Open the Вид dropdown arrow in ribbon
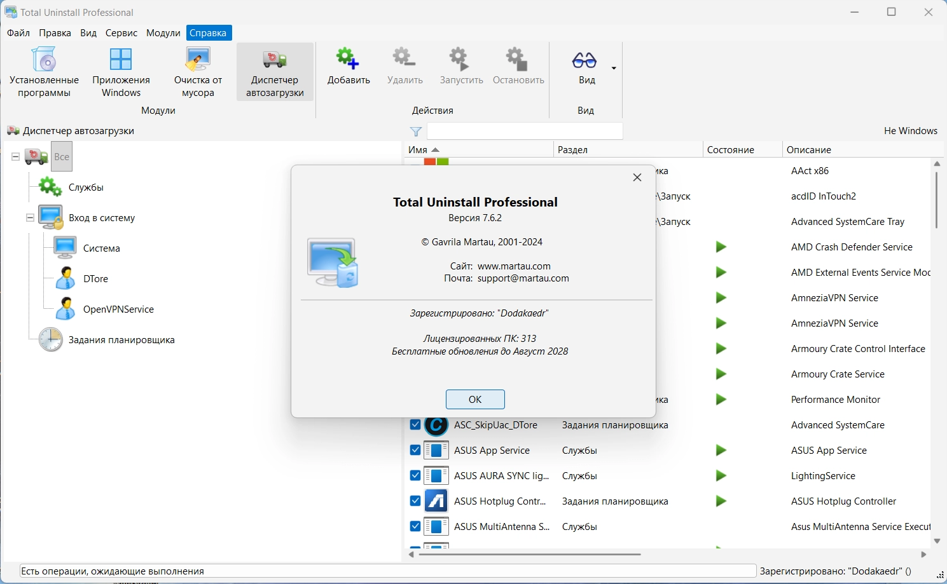 [614, 68]
